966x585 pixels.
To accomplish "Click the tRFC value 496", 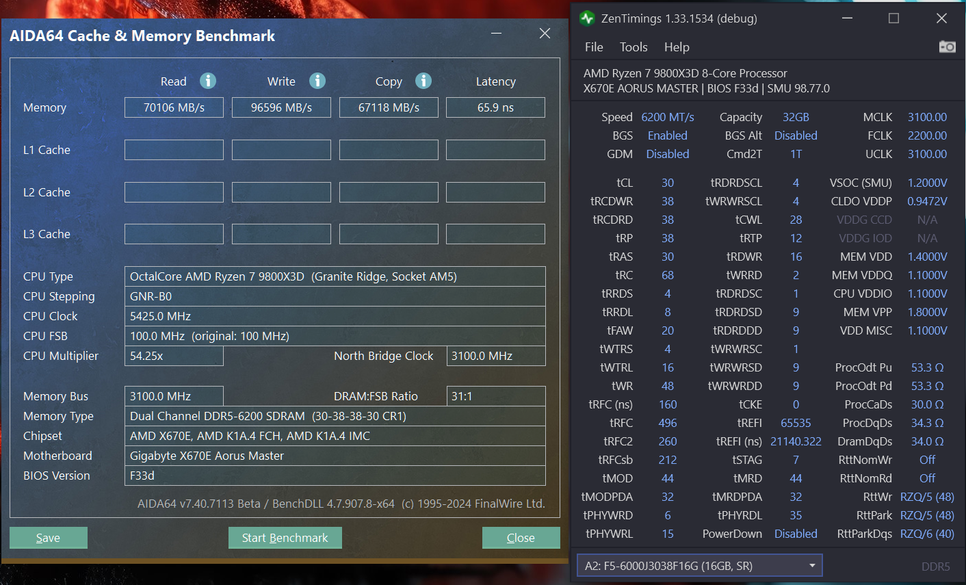I will coord(668,423).
